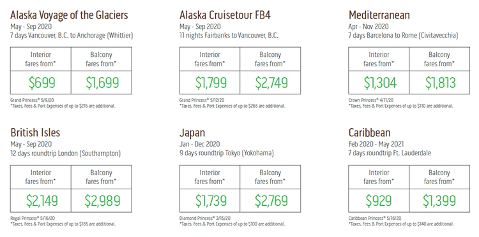Select the $1,699 balcony fare
Screen dimensions: 479x237
[x=102, y=83]
